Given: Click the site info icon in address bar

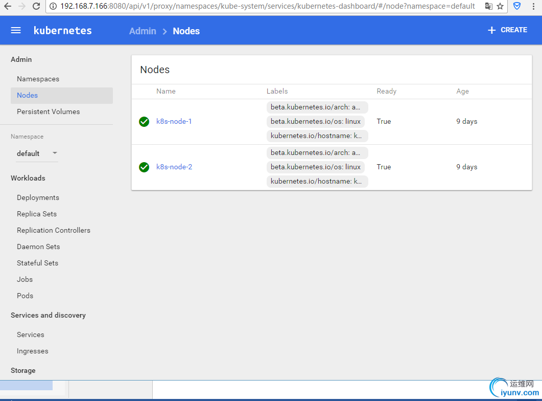Looking at the screenshot, I should click(53, 6).
